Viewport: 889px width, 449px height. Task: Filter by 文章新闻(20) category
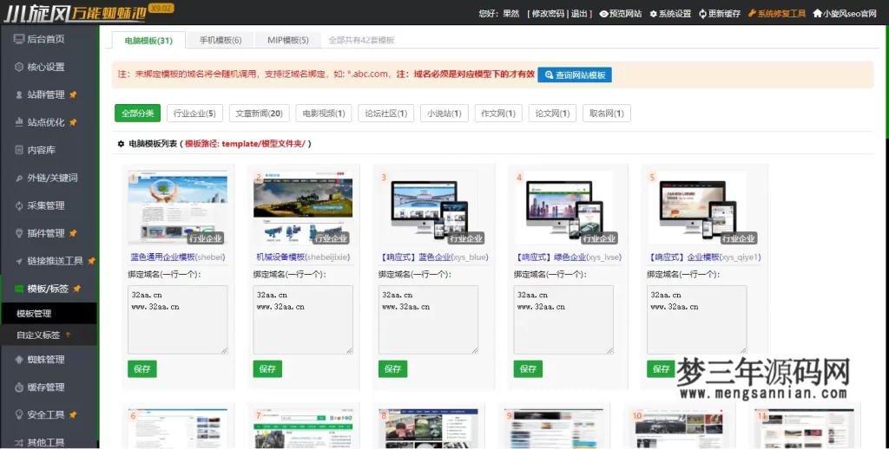coord(259,114)
